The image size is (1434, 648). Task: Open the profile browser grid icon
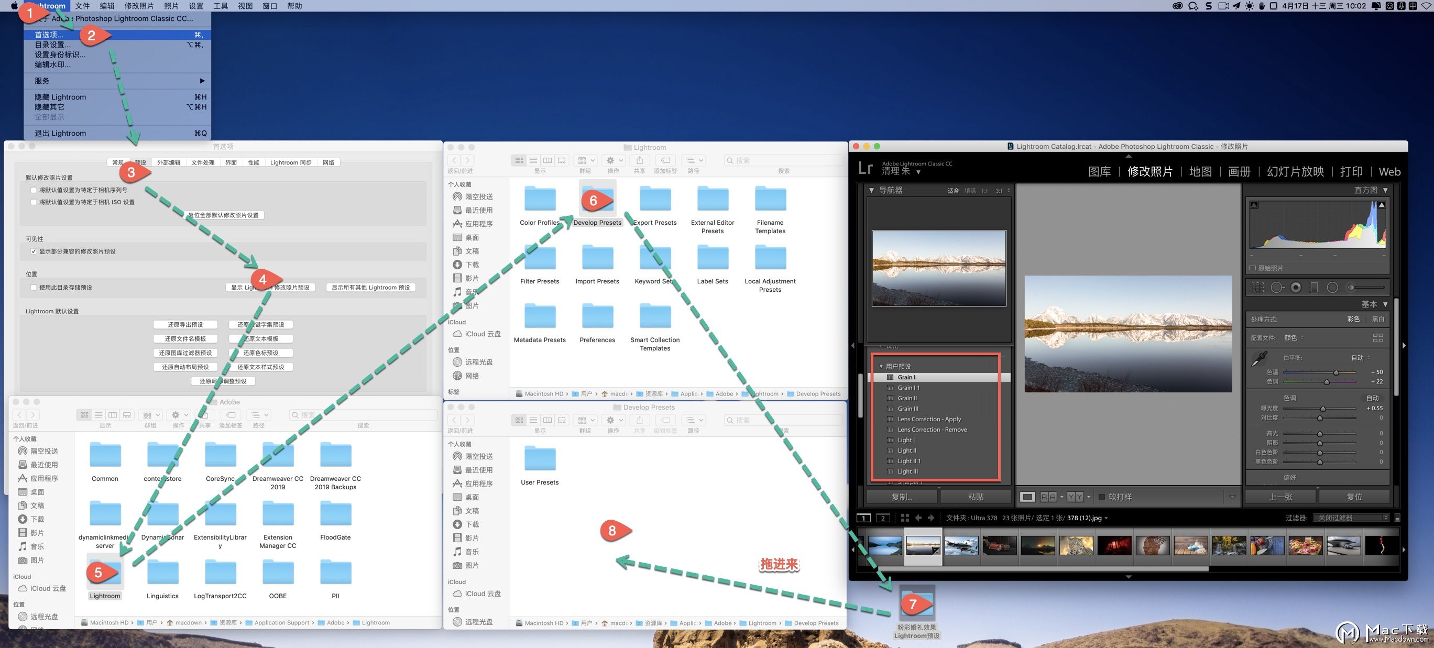click(1378, 338)
